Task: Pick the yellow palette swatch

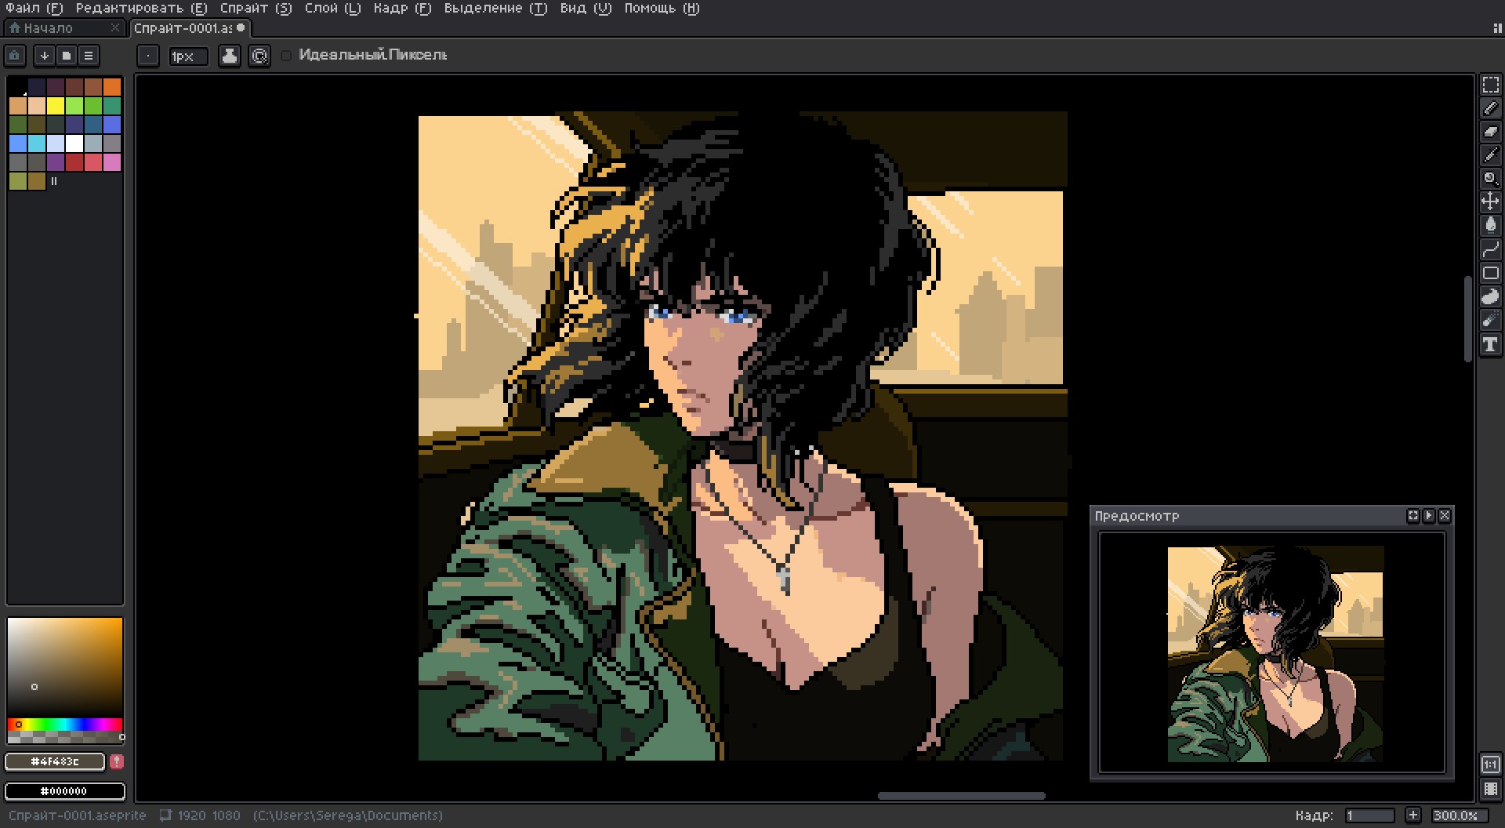Action: (x=56, y=106)
